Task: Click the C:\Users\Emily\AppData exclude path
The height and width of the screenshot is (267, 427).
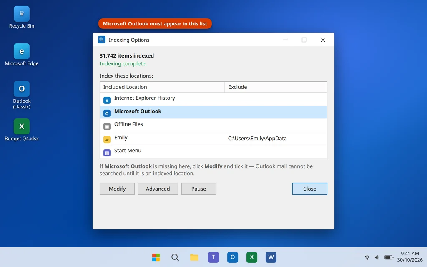Action: (257, 139)
